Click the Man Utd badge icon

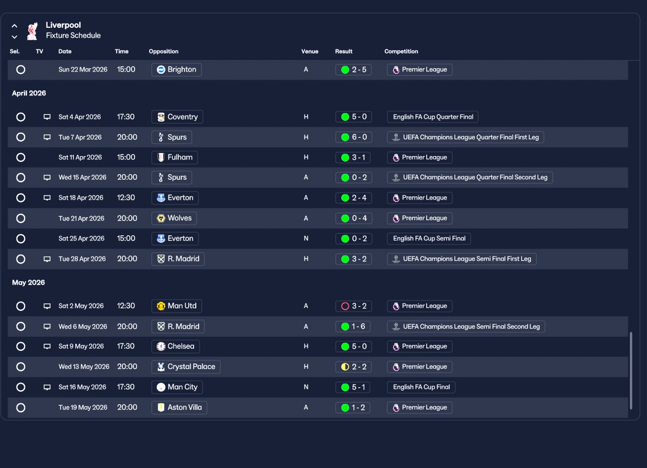point(161,306)
